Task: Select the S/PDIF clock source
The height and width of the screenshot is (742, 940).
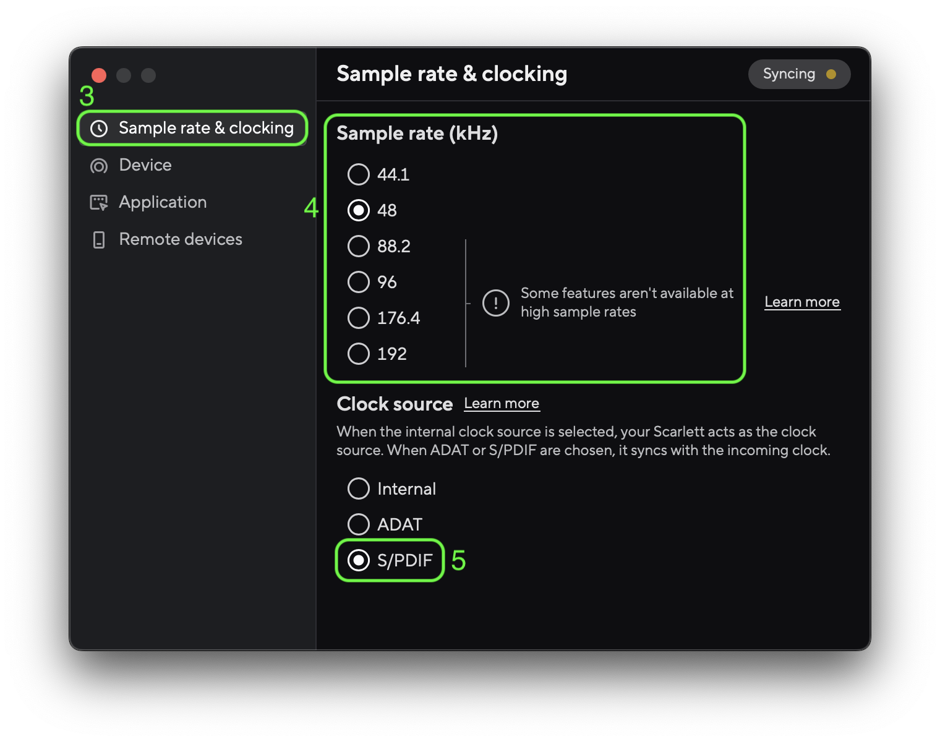Action: (x=359, y=561)
